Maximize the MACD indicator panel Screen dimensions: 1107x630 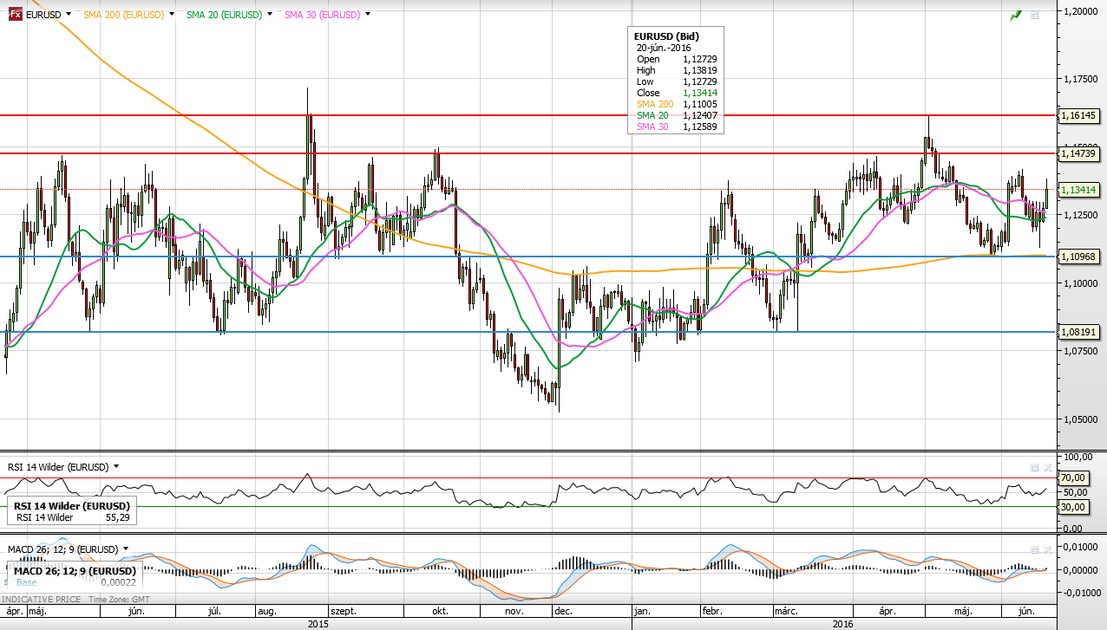point(1034,549)
